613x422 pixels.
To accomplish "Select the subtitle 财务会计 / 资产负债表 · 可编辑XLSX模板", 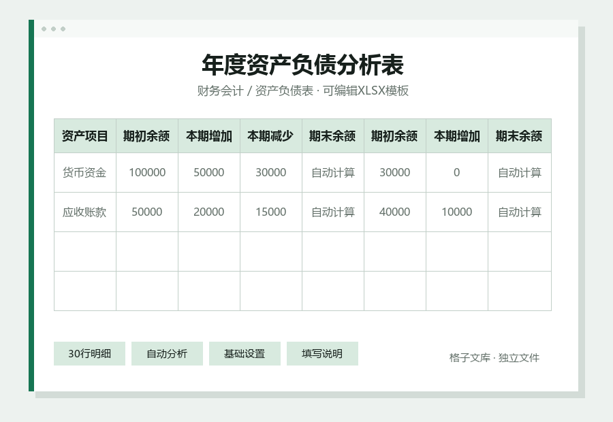I will [x=302, y=91].
